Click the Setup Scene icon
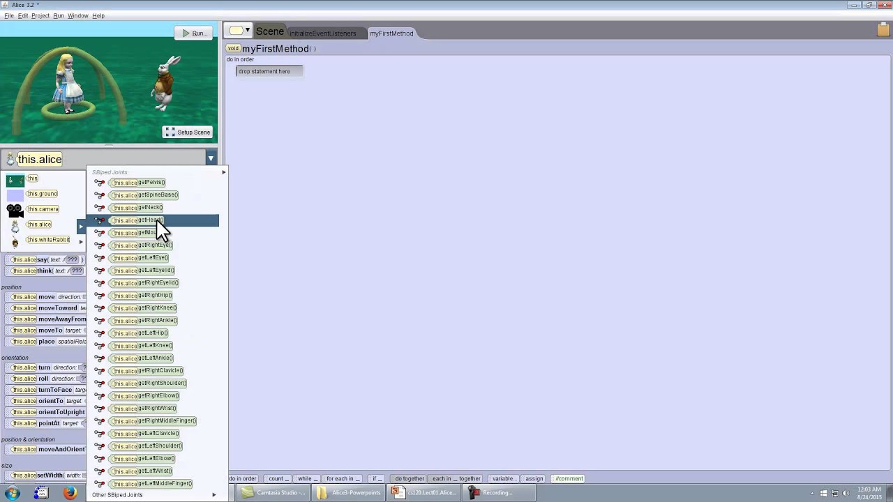This screenshot has width=893, height=502. pos(170,132)
